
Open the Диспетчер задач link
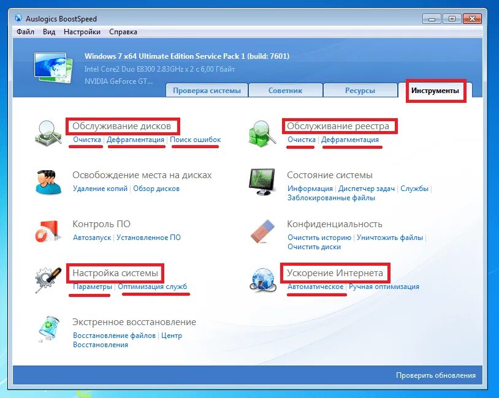click(x=367, y=189)
